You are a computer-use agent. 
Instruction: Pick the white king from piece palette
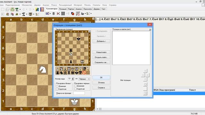click(x=77, y=69)
